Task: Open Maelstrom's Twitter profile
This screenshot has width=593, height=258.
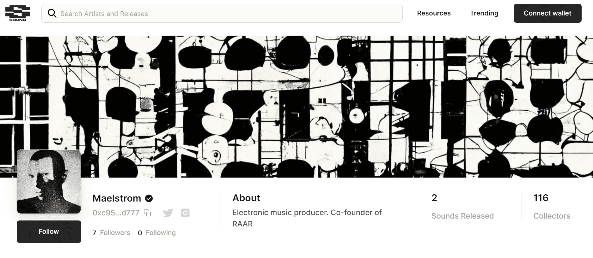Action: (168, 213)
